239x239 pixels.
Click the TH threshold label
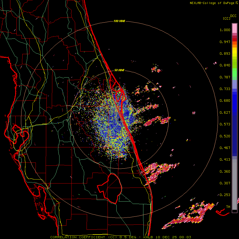(x=228, y=207)
